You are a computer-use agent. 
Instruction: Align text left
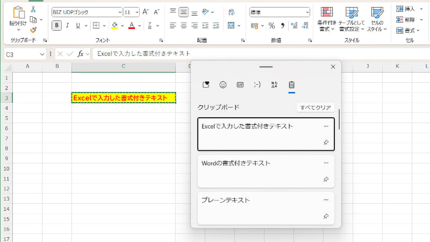(173, 25)
